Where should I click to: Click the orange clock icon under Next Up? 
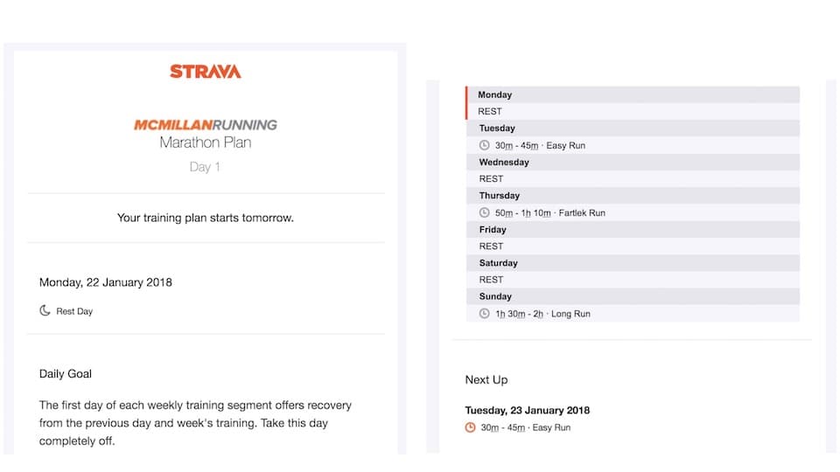tap(471, 427)
